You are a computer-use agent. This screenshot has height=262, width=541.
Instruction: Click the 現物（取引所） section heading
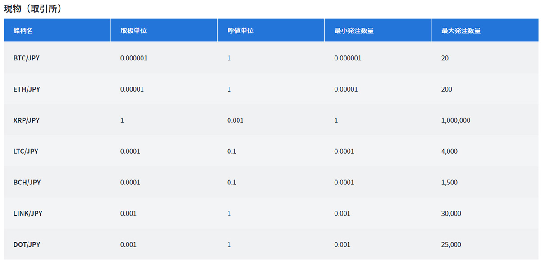point(32,9)
